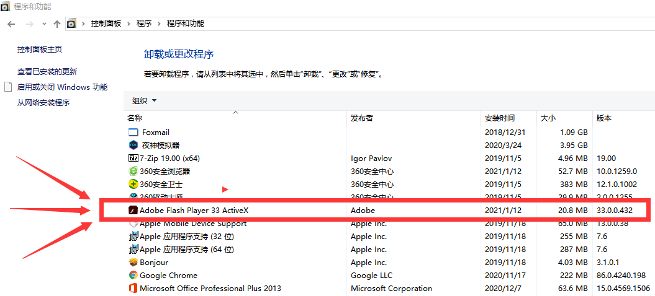Viewport: 655px width, 296px height.
Task: Go up one level with up arrow
Action: pyautogui.click(x=57, y=24)
